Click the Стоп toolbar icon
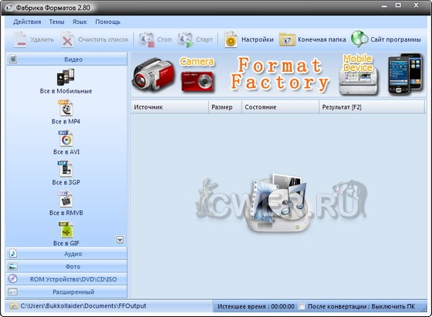 147,39
